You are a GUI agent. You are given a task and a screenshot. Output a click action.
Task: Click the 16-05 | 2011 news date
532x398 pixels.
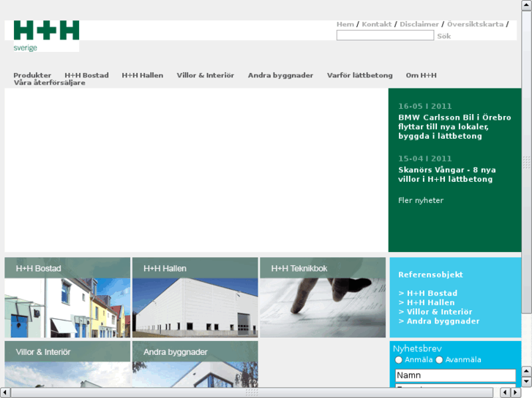[x=424, y=107]
